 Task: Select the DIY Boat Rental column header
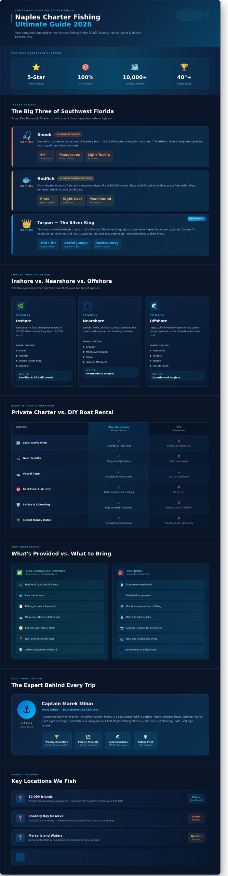coord(179,428)
